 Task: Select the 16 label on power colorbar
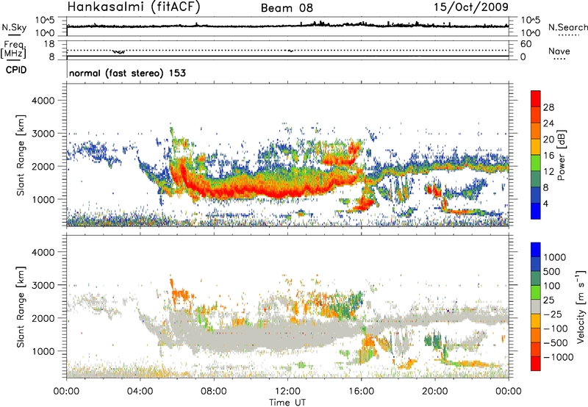pyautogui.click(x=548, y=156)
